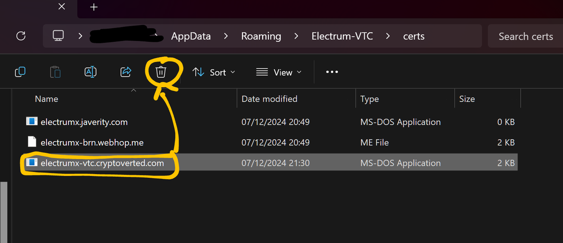Viewport: 563px width, 243px height.
Task: Click the This PC monitor icon
Action: tap(58, 36)
